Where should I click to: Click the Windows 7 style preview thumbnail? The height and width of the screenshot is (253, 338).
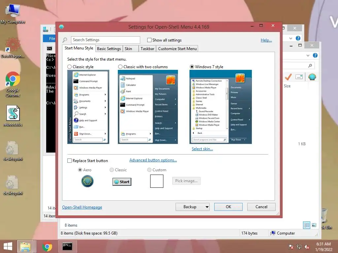pos(220,107)
